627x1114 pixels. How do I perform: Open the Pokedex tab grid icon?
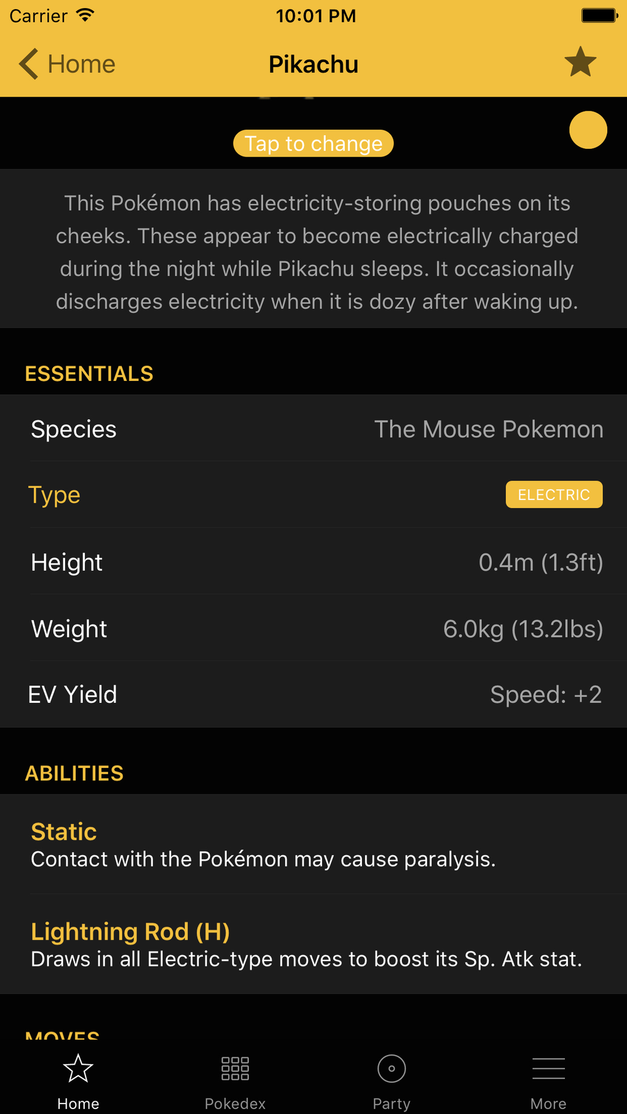pyautogui.click(x=235, y=1069)
